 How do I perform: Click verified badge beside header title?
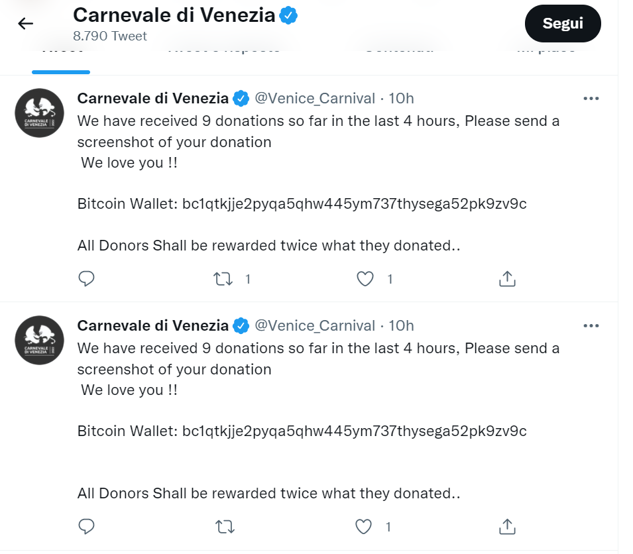(x=288, y=15)
